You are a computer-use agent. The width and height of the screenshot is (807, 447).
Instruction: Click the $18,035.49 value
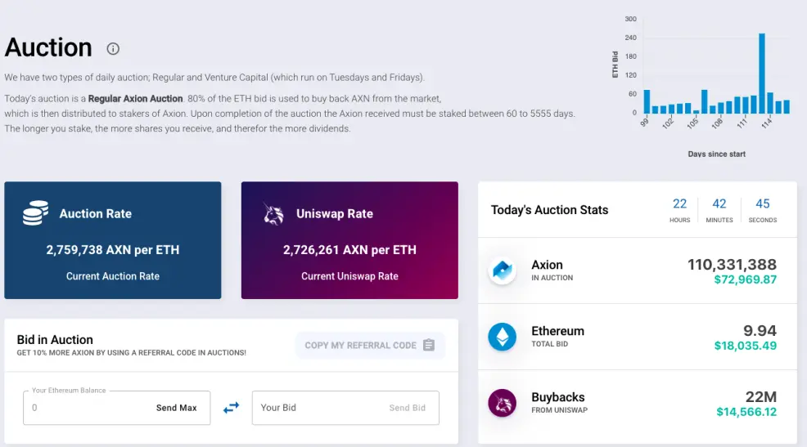(x=746, y=346)
